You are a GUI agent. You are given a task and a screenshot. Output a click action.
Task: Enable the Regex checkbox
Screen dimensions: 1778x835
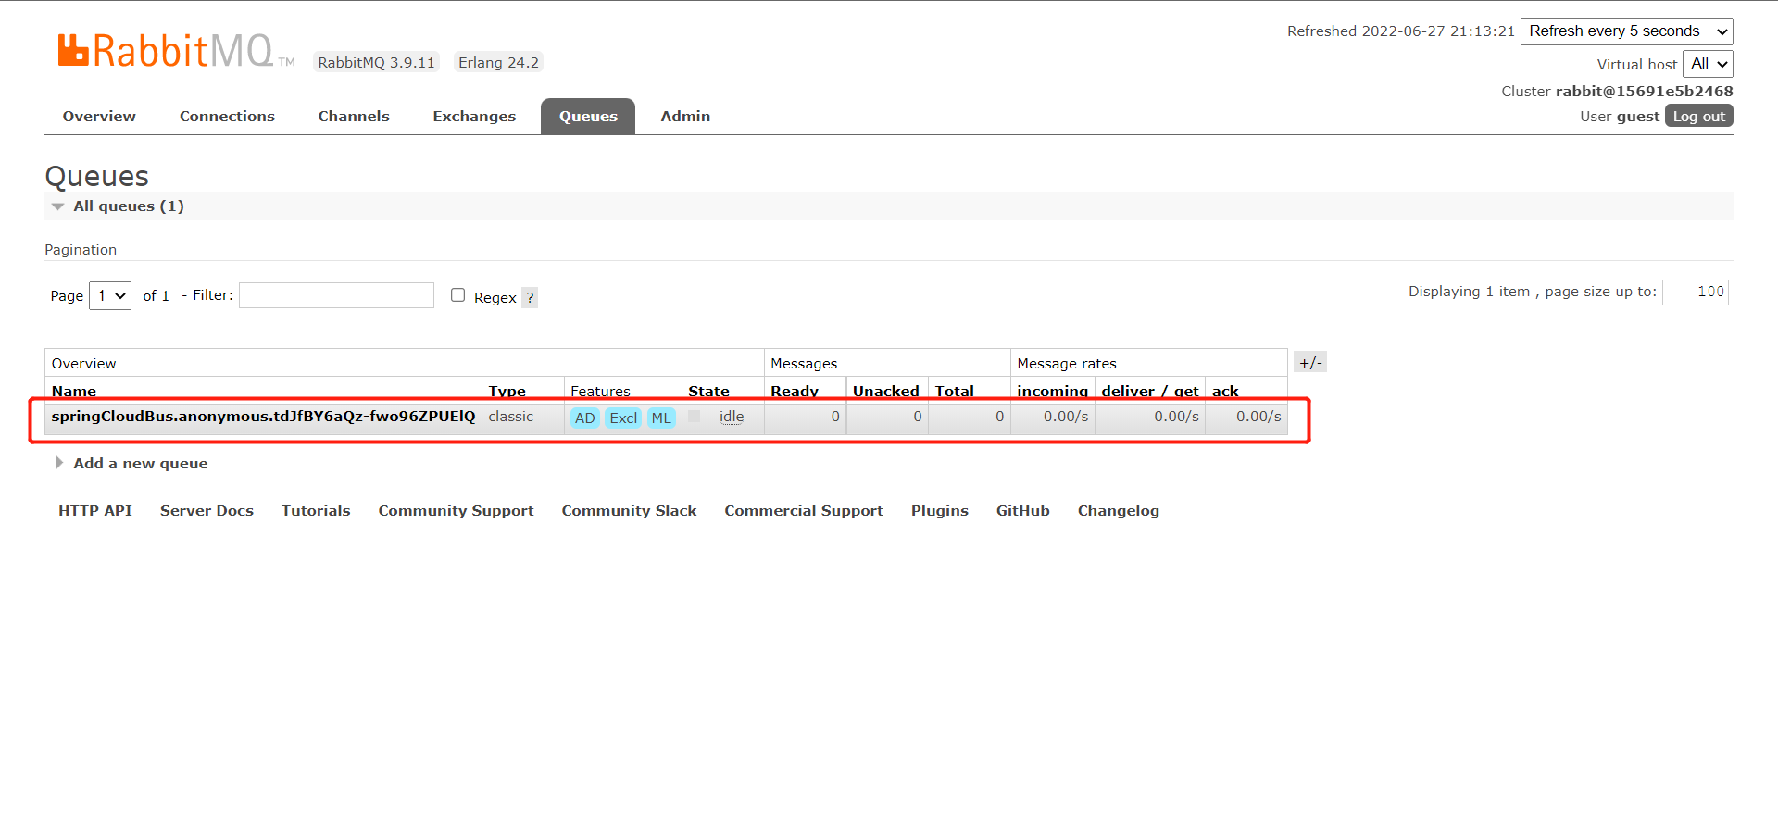[457, 295]
